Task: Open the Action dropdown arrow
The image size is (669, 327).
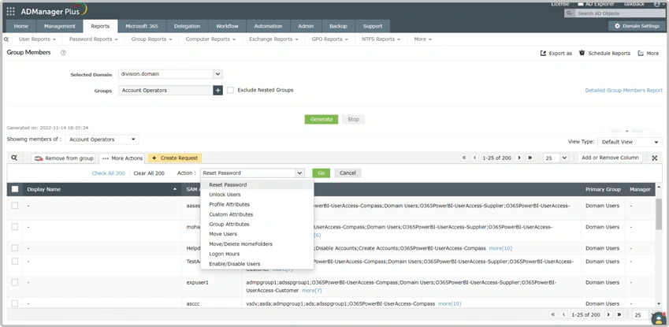Action: tap(299, 173)
